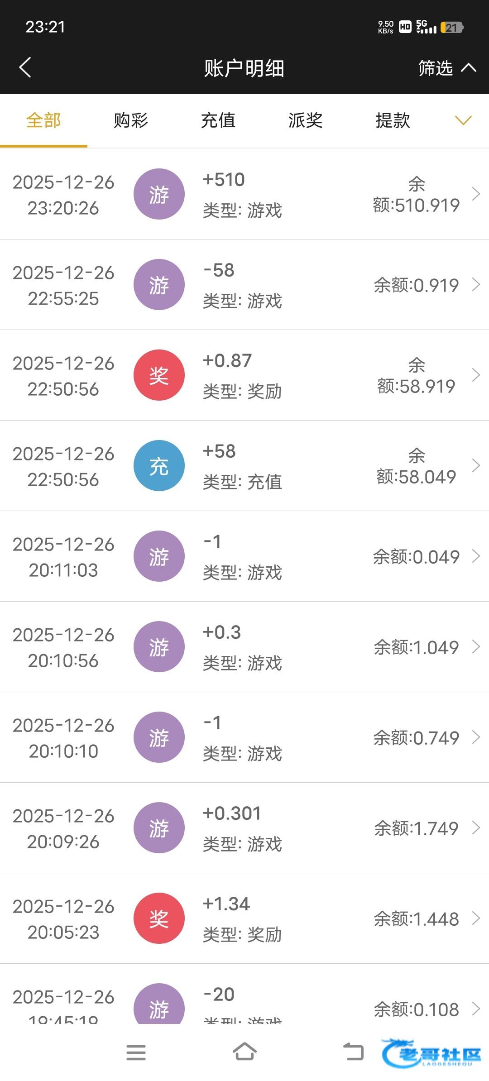
Task: Open the +0.3 game transaction row
Action: coord(244,647)
